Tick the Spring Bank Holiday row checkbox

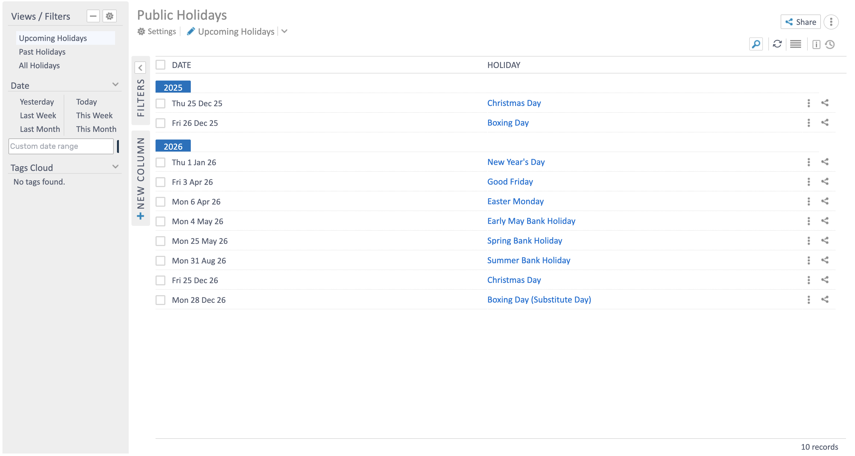click(x=161, y=241)
